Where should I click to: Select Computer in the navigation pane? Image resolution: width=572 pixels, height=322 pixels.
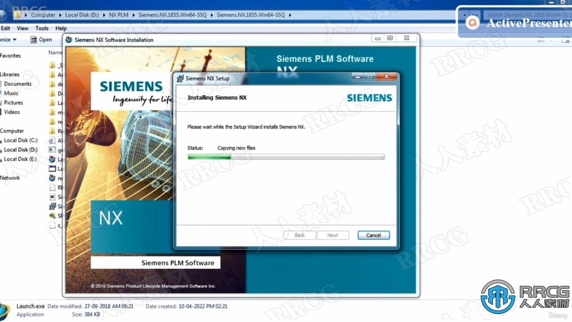12,131
